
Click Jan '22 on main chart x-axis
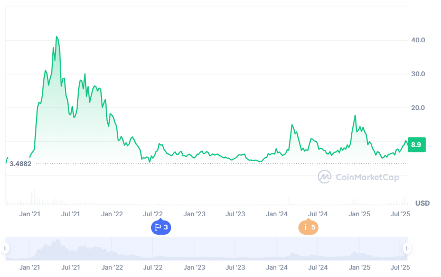point(112,214)
